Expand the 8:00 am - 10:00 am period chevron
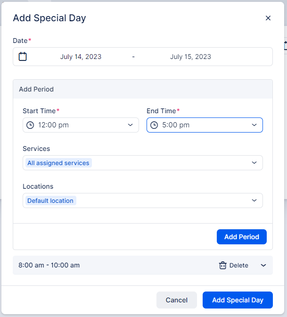 263,265
